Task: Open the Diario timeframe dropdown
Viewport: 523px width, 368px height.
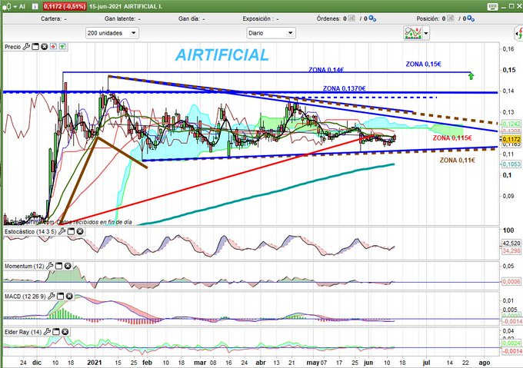Action: click(271, 33)
